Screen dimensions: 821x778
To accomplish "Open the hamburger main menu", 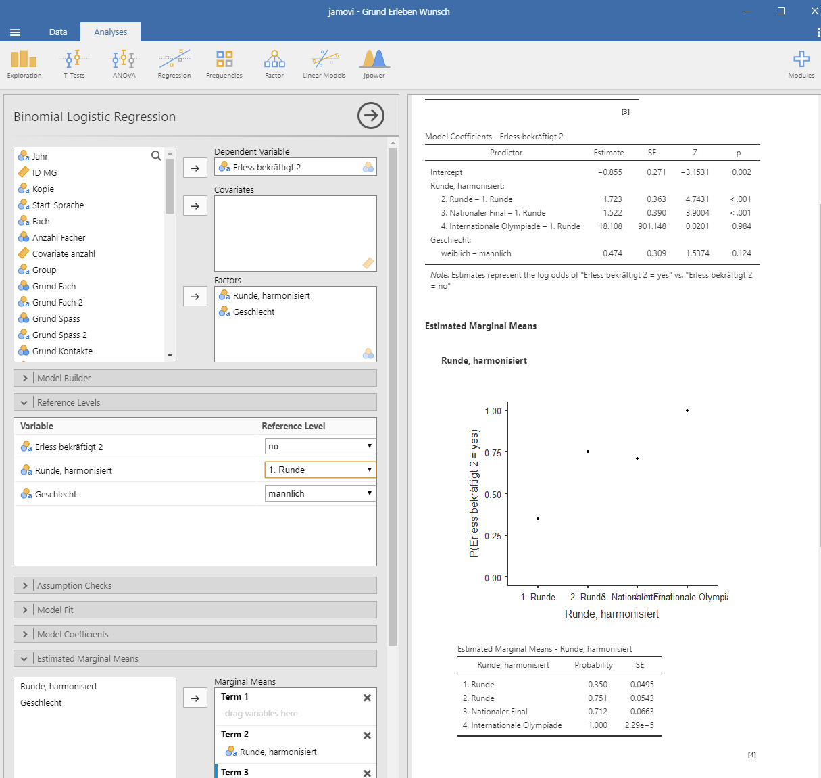I will click(16, 32).
